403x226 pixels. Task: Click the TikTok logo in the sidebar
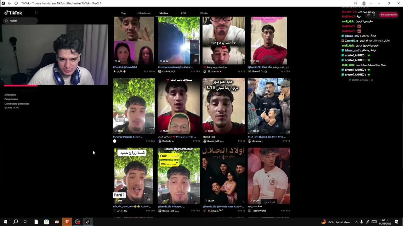pos(13,13)
